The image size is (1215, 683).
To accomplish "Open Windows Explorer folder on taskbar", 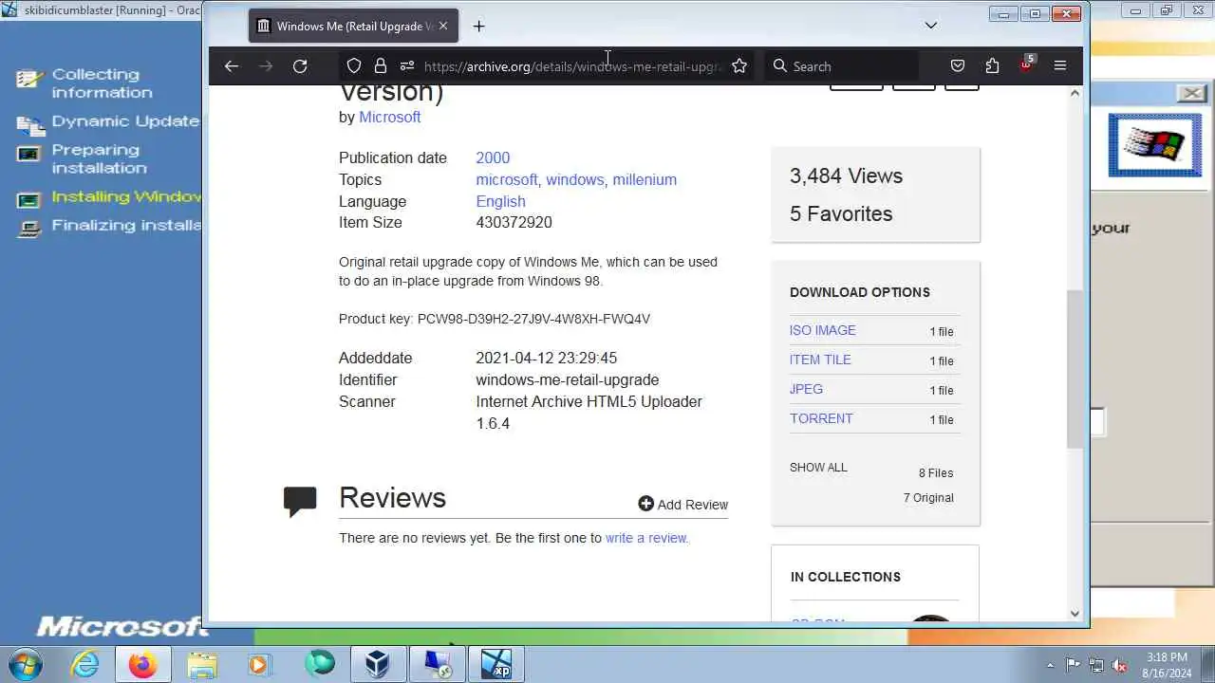I will pyautogui.click(x=202, y=664).
